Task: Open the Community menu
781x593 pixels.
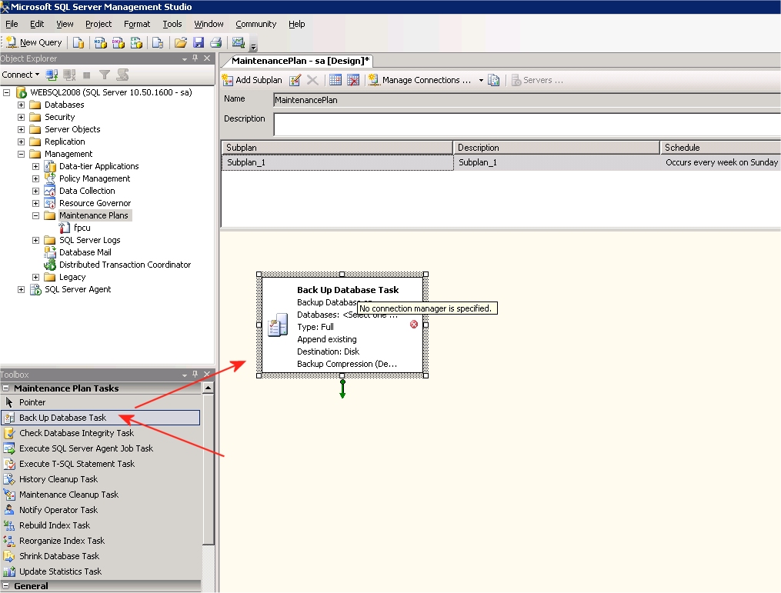Action: pyautogui.click(x=256, y=24)
